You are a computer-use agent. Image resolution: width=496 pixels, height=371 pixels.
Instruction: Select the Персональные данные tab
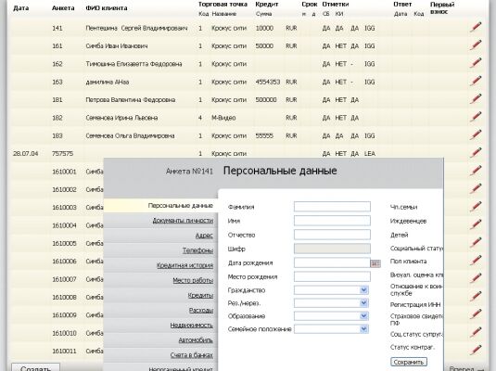pos(180,206)
